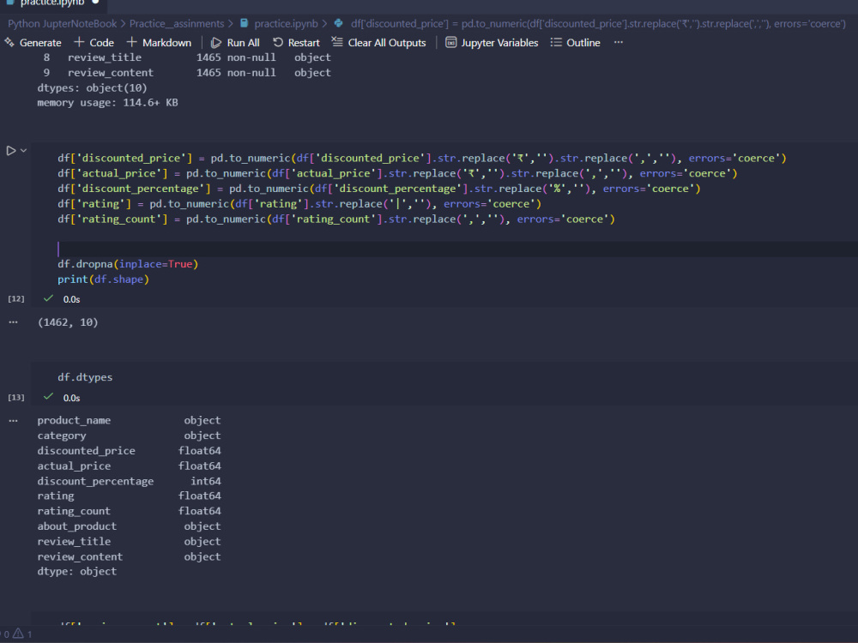
Task: Click the execution count label [13]
Action: pos(15,397)
